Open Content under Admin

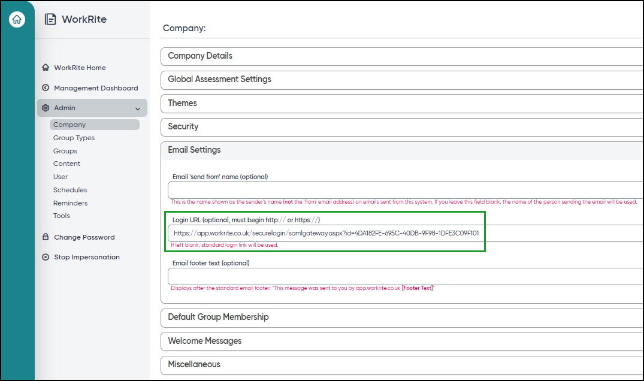click(x=66, y=164)
